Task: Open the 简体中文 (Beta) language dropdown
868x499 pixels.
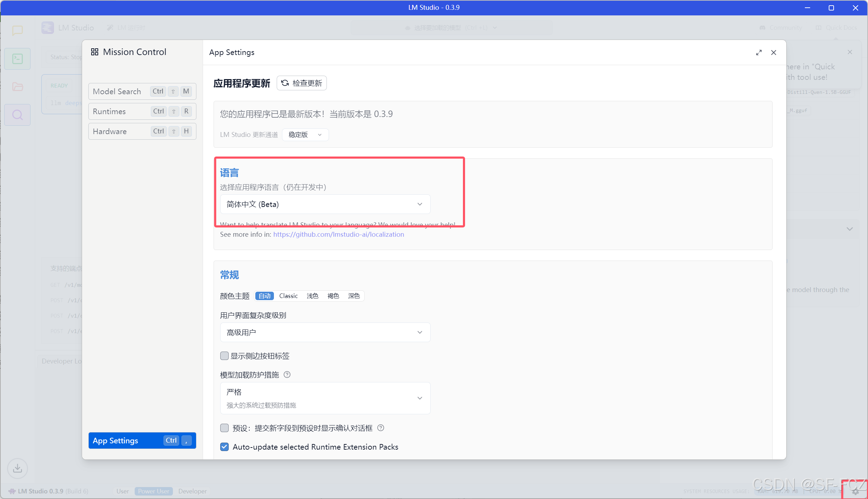Action: 325,204
